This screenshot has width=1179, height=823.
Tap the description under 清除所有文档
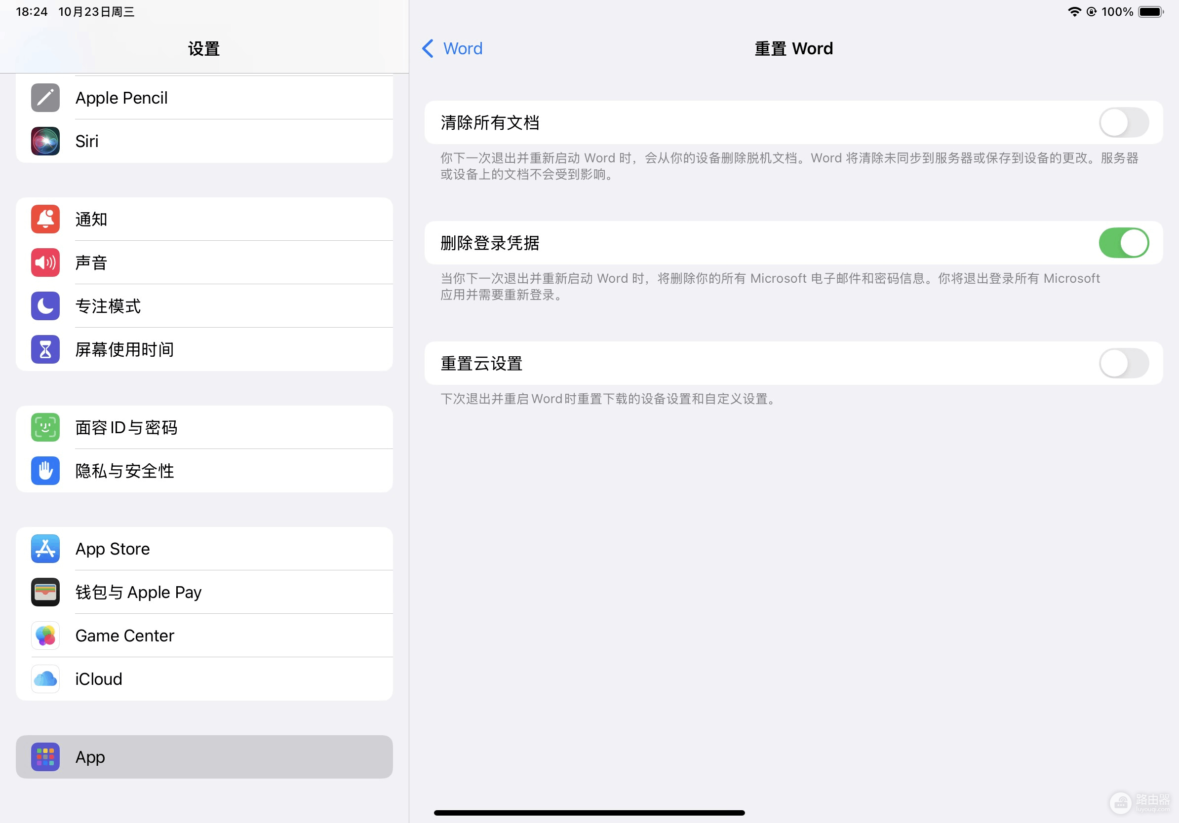pyautogui.click(x=789, y=166)
